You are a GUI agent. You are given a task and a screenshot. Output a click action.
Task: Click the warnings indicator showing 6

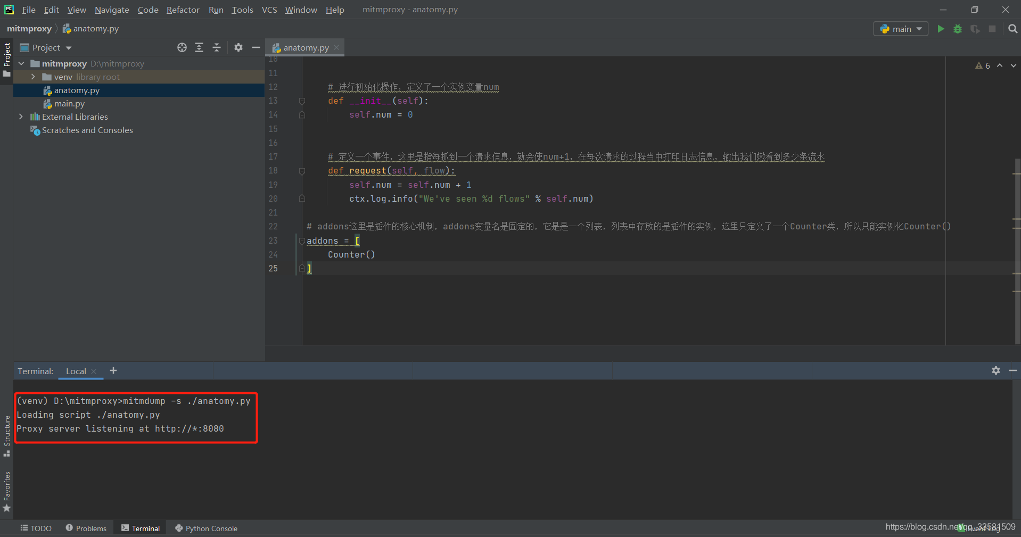point(983,65)
